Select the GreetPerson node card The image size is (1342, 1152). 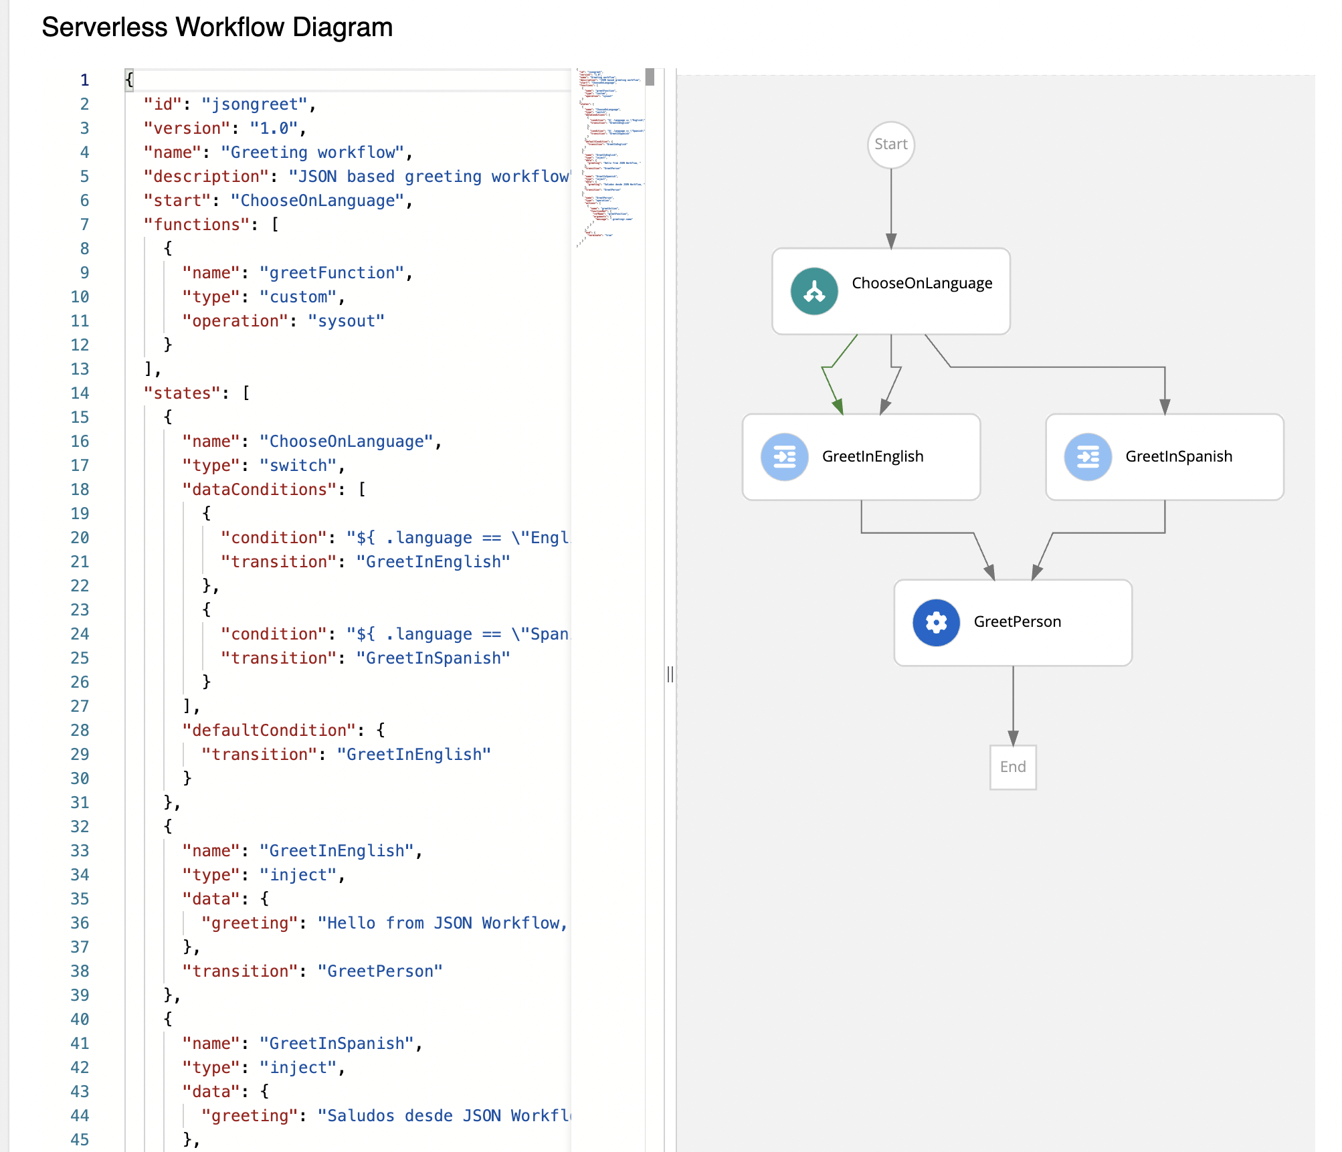[1017, 621]
